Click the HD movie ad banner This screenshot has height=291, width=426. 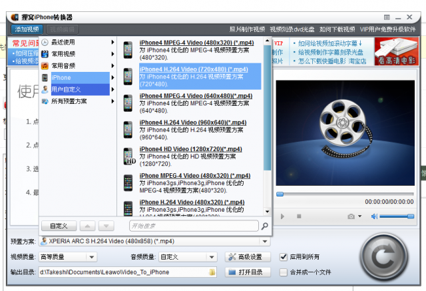pos(397,51)
